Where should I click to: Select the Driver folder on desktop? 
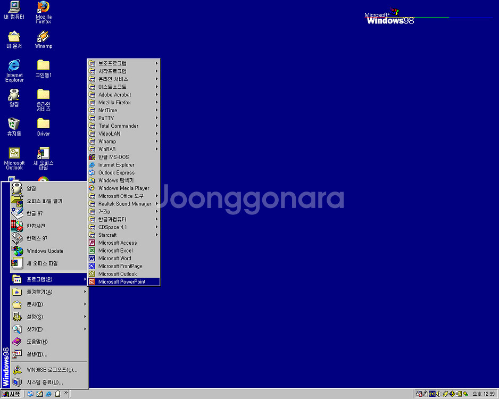(x=44, y=127)
